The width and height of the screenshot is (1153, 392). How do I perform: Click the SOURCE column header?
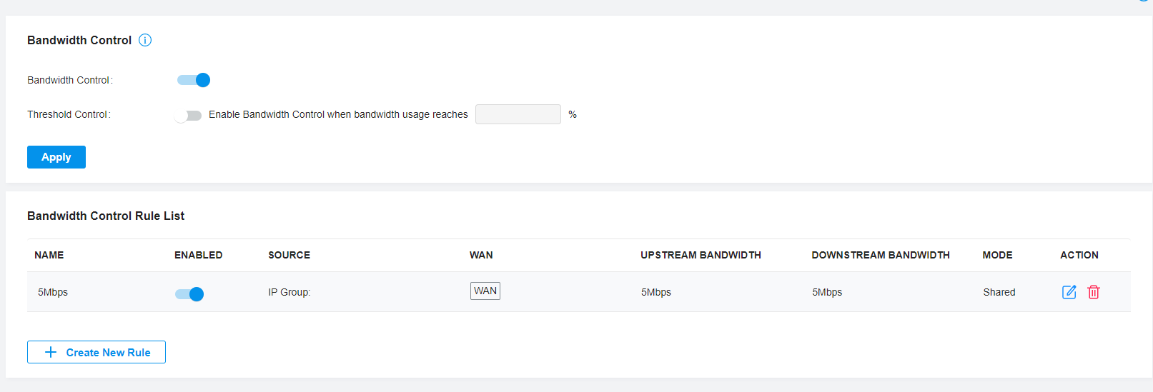point(290,255)
